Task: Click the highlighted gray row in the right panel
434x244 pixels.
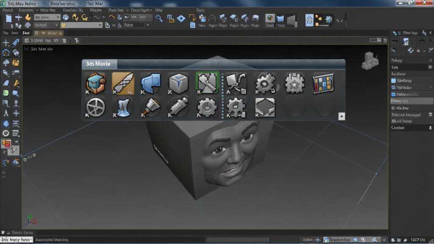Action: click(412, 101)
